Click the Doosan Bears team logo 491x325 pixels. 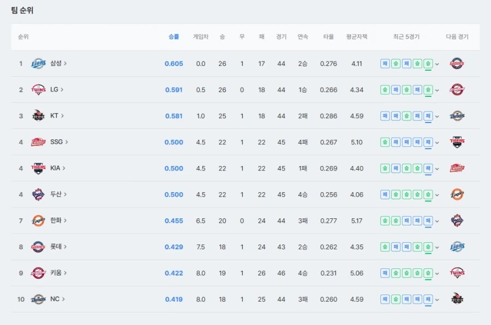click(38, 194)
